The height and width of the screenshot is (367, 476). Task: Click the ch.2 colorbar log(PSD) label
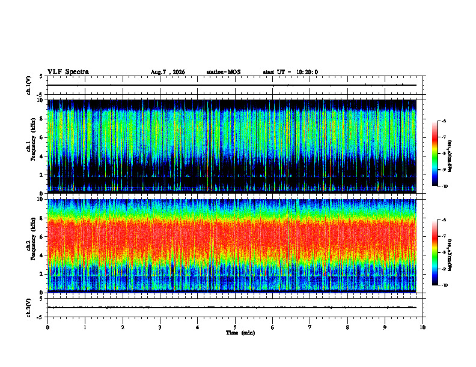pos(450,255)
